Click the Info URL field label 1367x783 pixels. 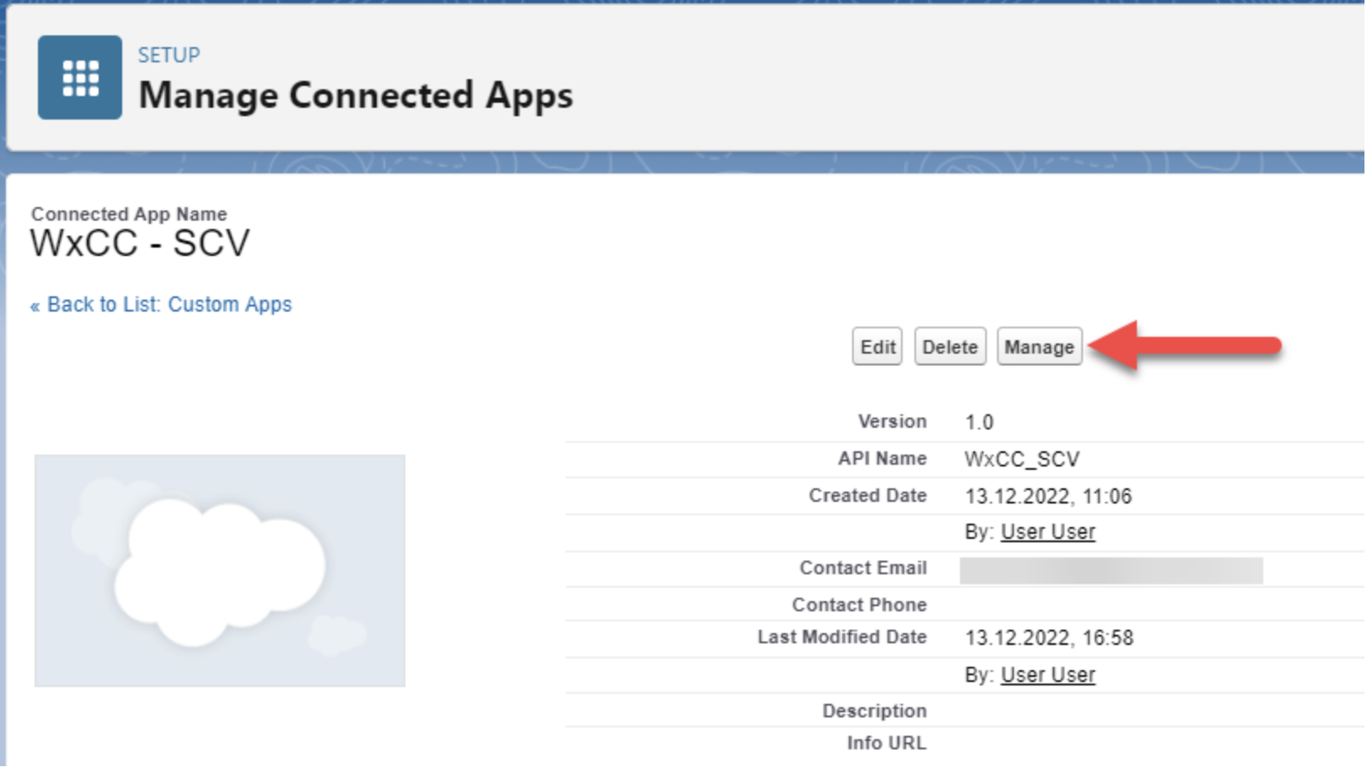(886, 743)
